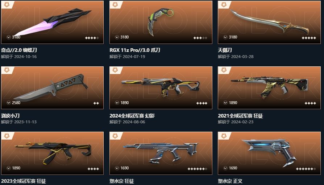Select the RGX 11z Pro//3.0 爪刀 image

pyautogui.click(x=161, y=22)
